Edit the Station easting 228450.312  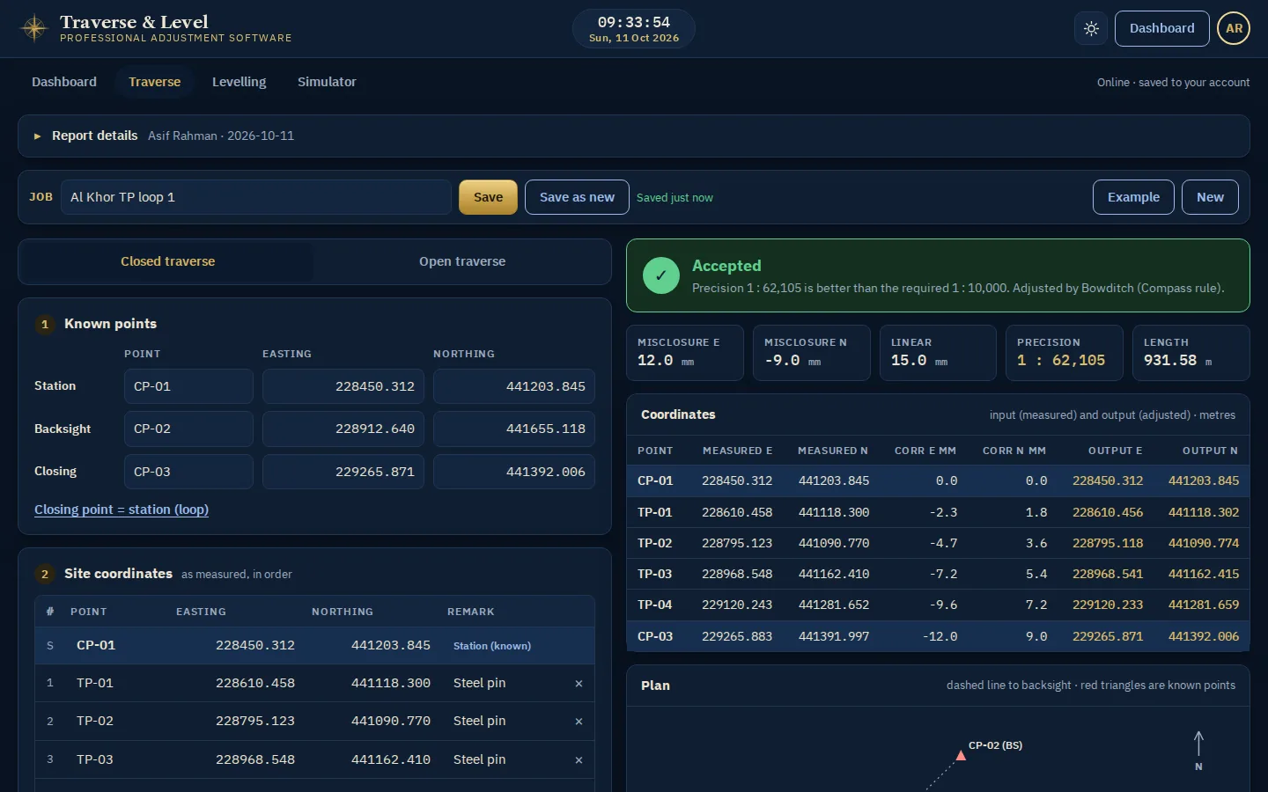point(343,386)
